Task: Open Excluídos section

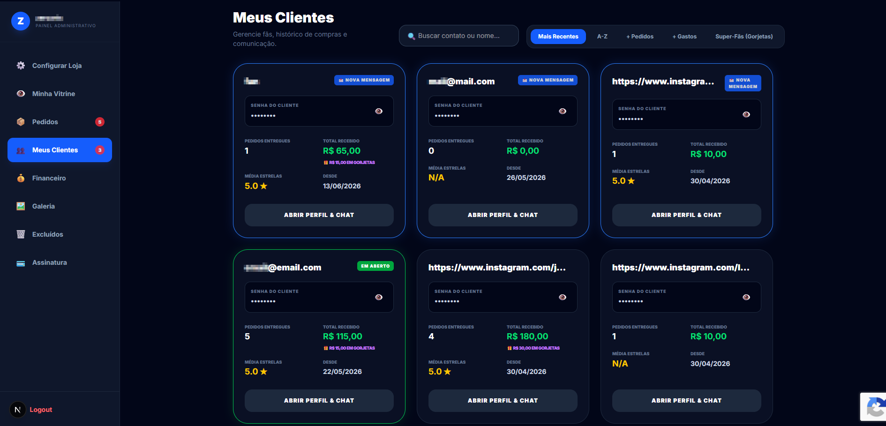Action: 60,234
